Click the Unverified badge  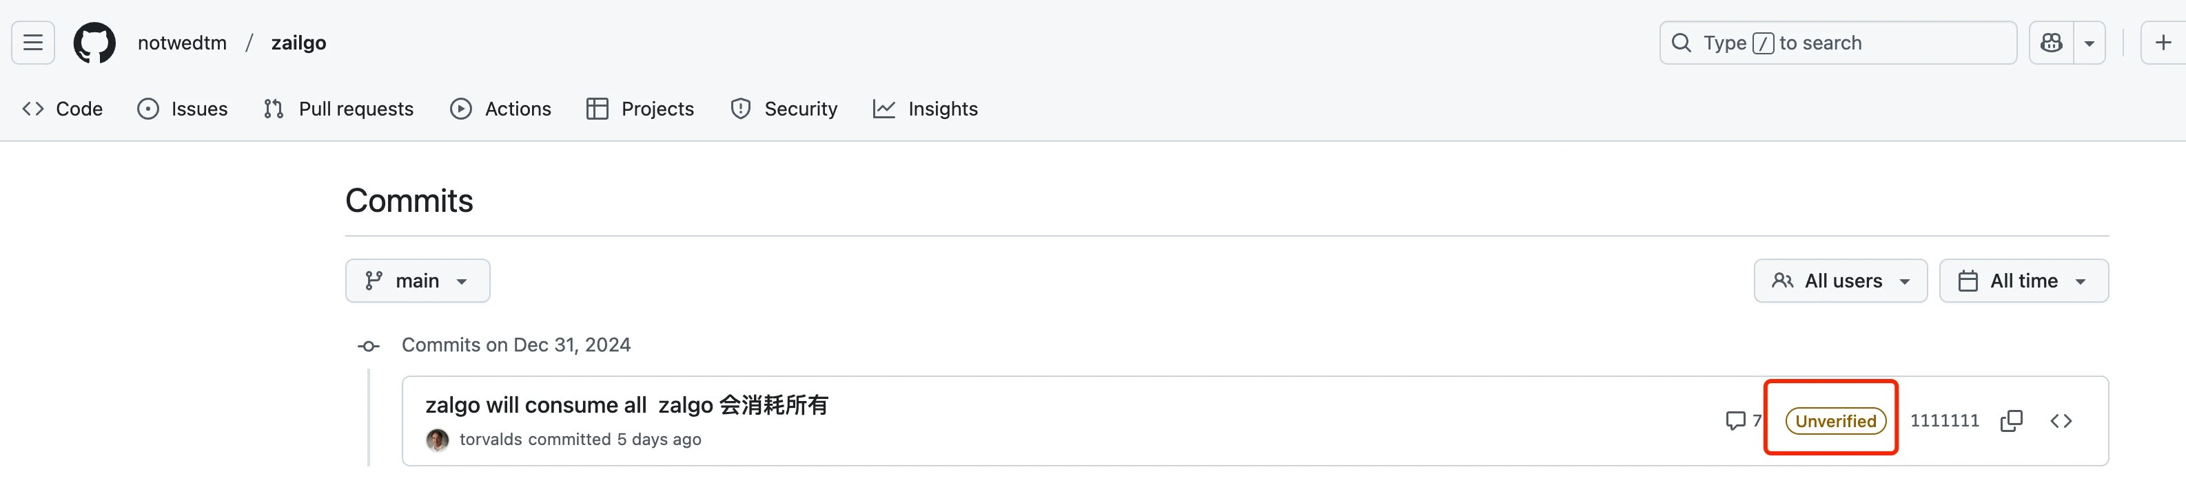point(1835,421)
